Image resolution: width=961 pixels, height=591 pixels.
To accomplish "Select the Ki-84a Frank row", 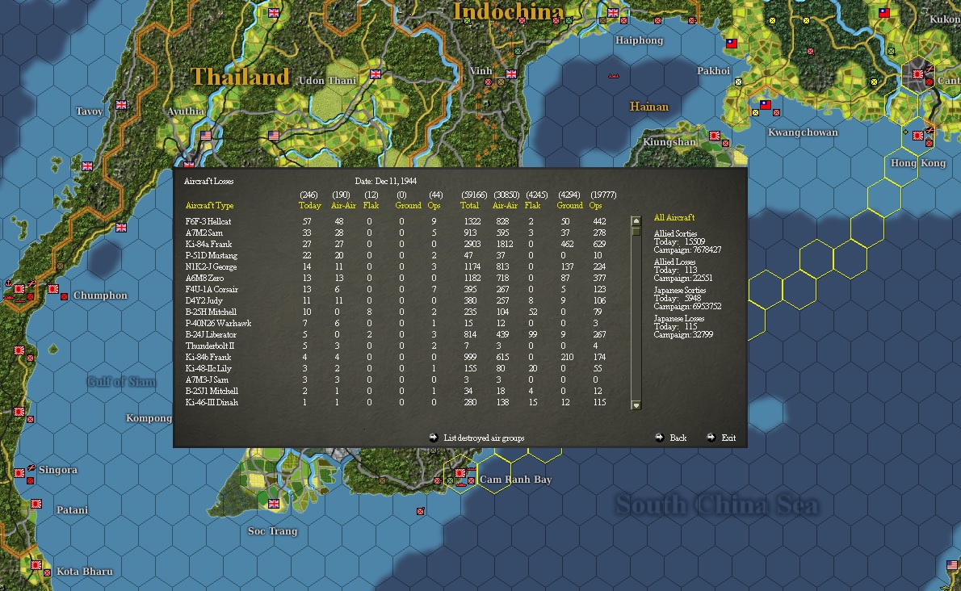I will [x=397, y=244].
